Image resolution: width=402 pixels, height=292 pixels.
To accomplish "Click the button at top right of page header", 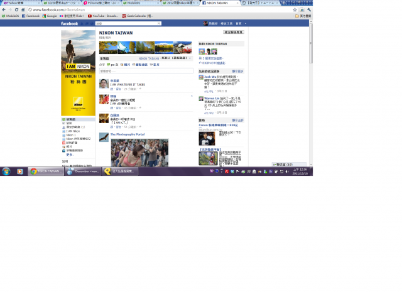I will pyautogui.click(x=234, y=32).
